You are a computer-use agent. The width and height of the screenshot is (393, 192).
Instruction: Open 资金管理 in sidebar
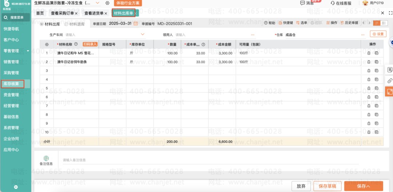click(11, 95)
